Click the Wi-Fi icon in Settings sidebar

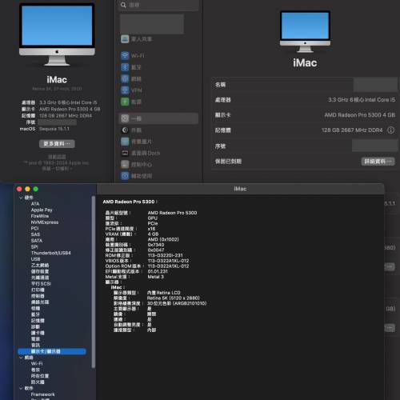tap(125, 55)
